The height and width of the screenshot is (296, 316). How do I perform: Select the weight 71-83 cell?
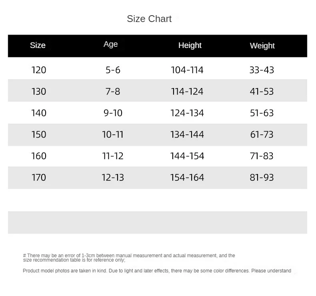(262, 156)
